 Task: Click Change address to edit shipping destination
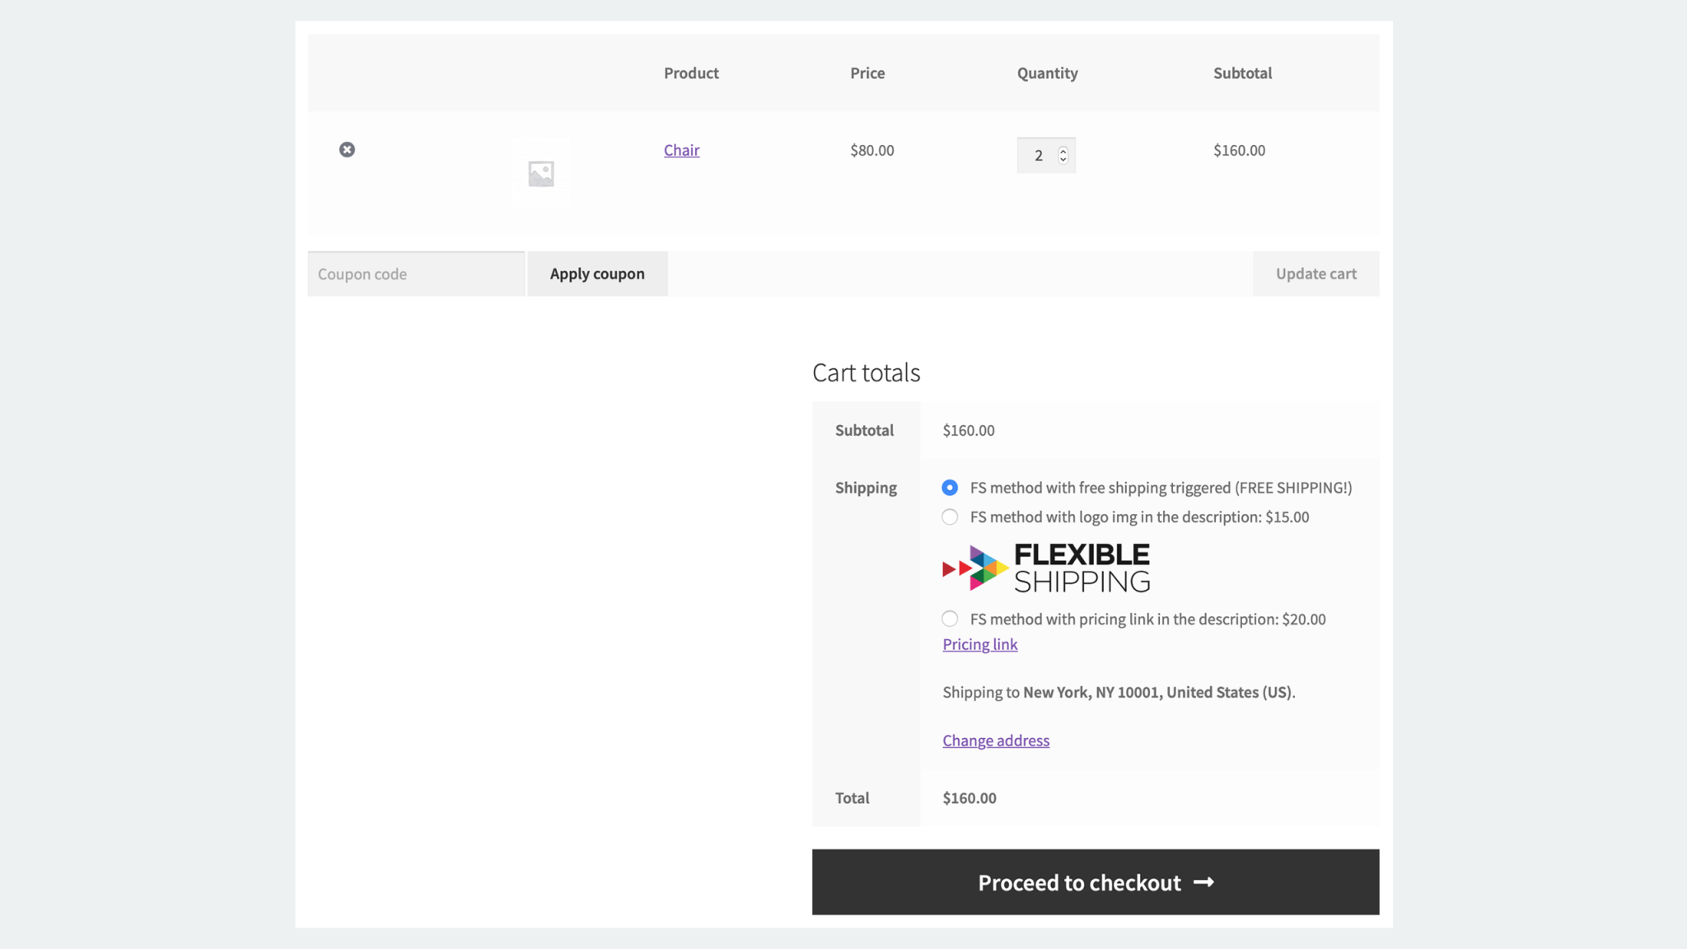996,740
